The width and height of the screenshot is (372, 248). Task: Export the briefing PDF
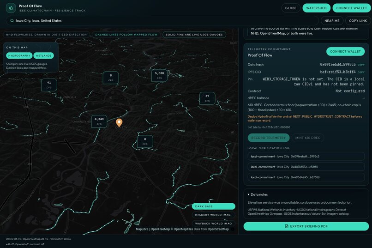click(306, 226)
